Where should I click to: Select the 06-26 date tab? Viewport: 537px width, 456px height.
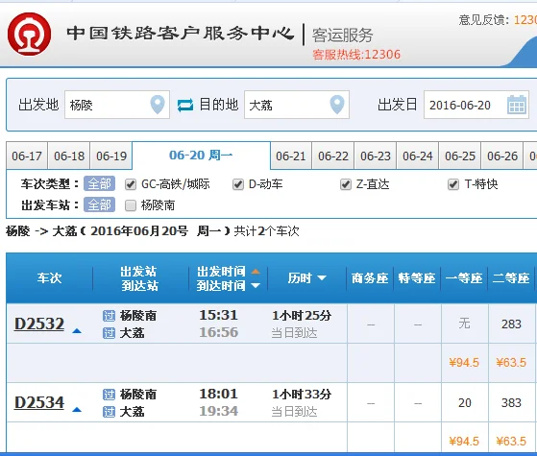pos(502,156)
